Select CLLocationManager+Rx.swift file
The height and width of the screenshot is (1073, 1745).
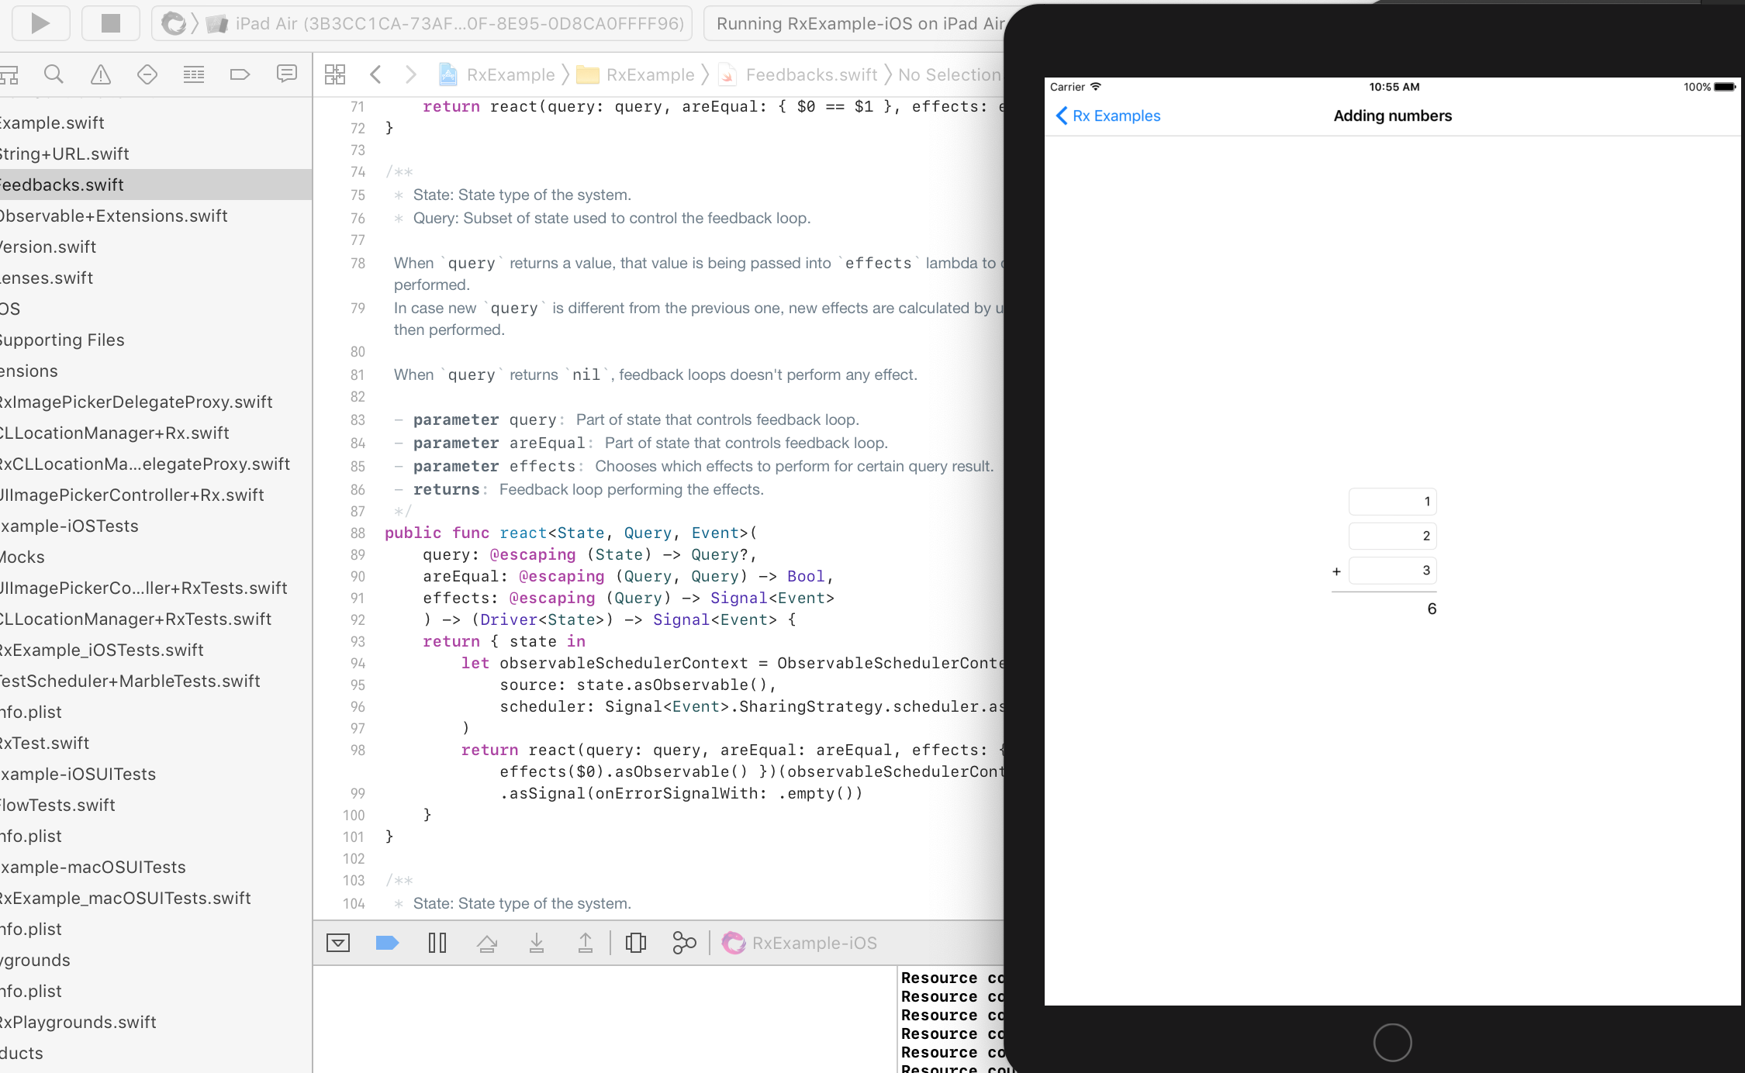coord(115,433)
